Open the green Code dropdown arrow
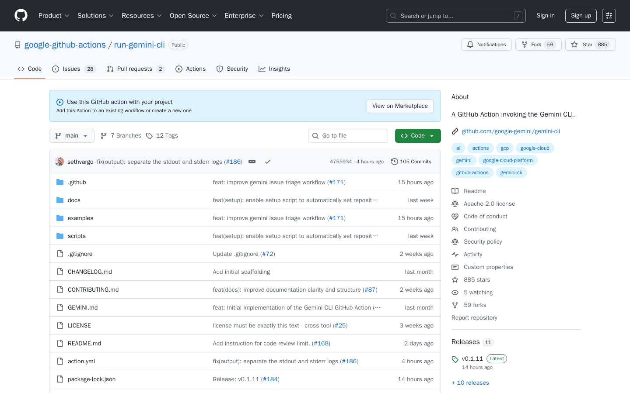This screenshot has height=393, width=630. click(x=432, y=136)
